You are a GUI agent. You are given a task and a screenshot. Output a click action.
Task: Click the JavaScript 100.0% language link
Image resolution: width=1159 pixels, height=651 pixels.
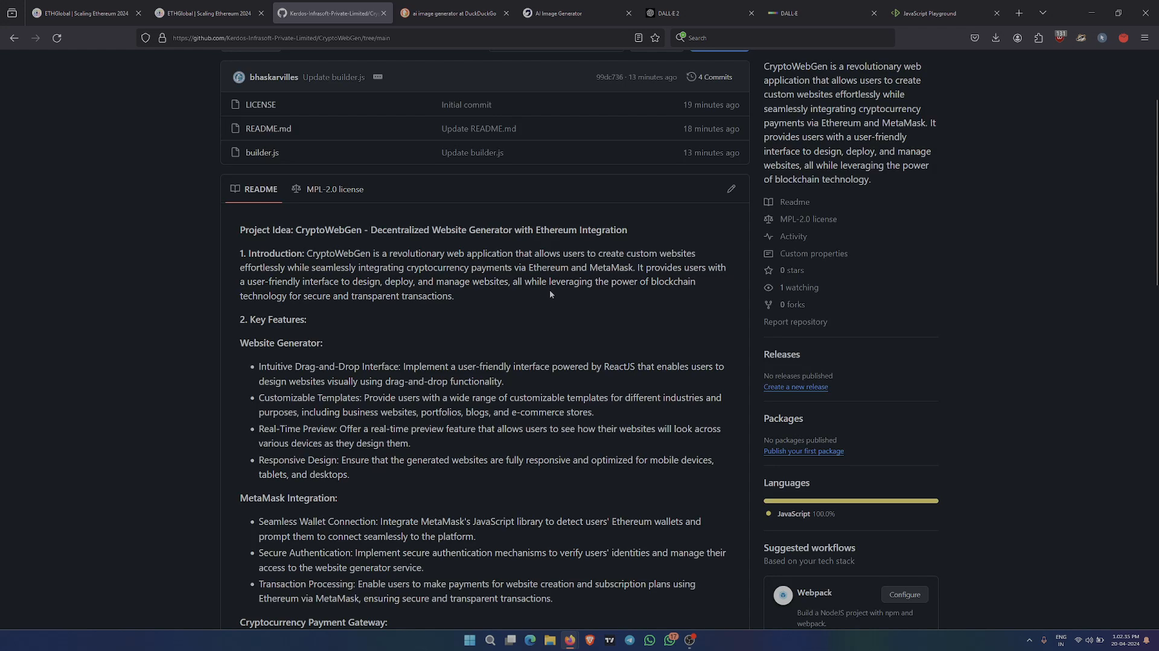click(800, 514)
